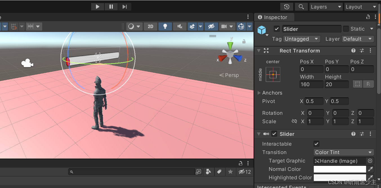The height and width of the screenshot is (188, 381).
Task: Uncheck the Slider component enable checkbox
Action: [x=274, y=134]
